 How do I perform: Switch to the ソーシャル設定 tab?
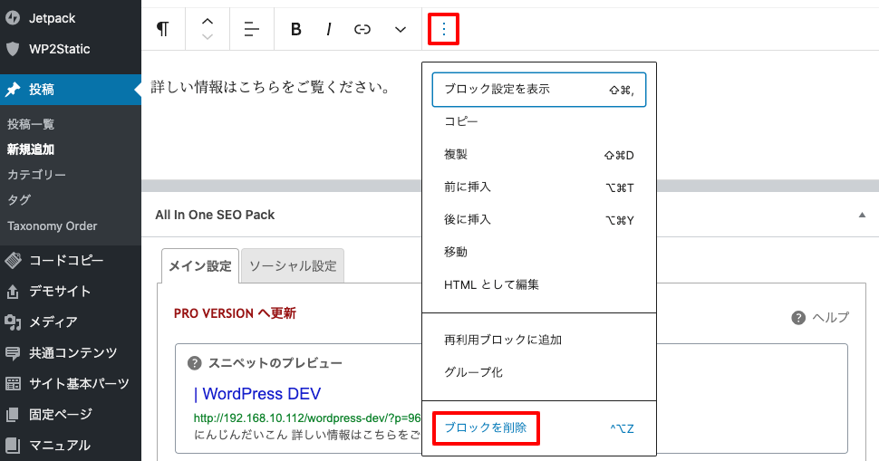click(293, 266)
